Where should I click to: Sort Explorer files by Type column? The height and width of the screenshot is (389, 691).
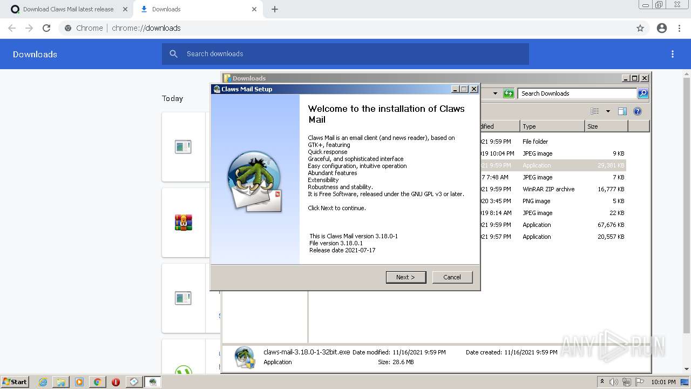(x=552, y=126)
